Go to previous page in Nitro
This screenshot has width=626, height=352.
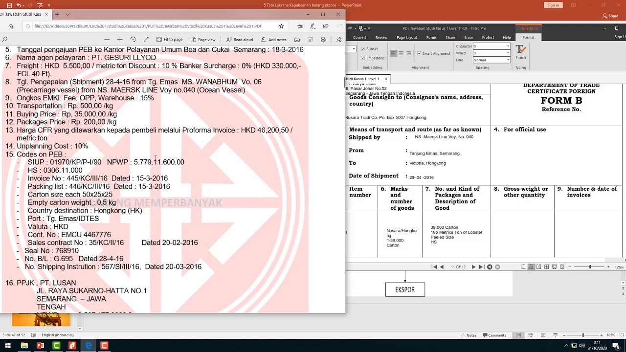point(442,267)
